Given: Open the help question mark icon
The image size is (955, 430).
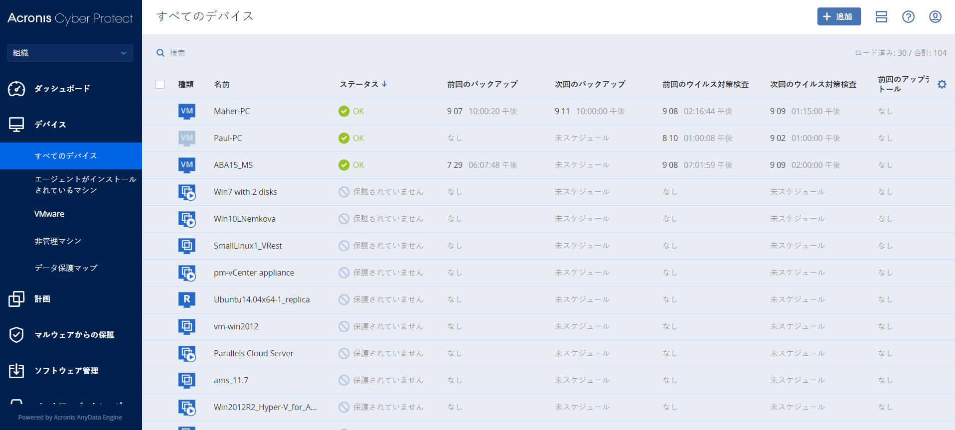Looking at the screenshot, I should (908, 17).
